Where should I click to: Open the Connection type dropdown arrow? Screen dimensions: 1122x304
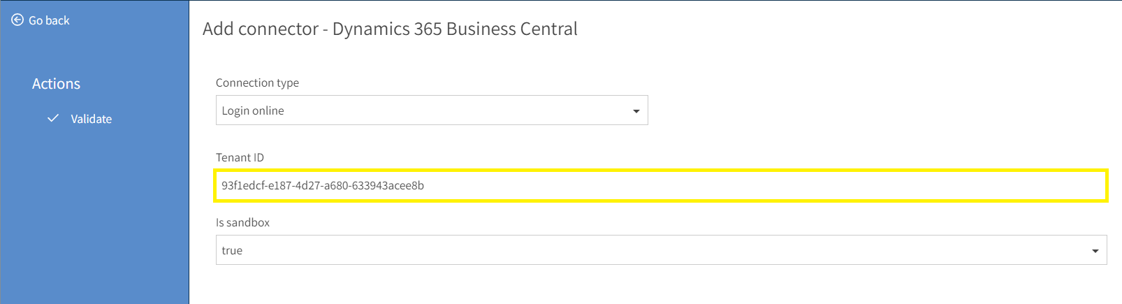click(636, 111)
